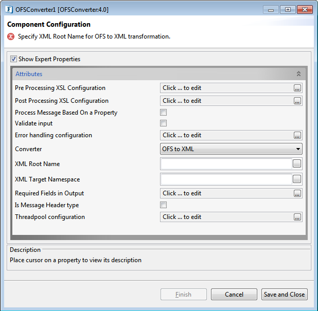Collapse the Attributes section chevron
Viewport: 318px width, 311px height.
click(x=298, y=74)
